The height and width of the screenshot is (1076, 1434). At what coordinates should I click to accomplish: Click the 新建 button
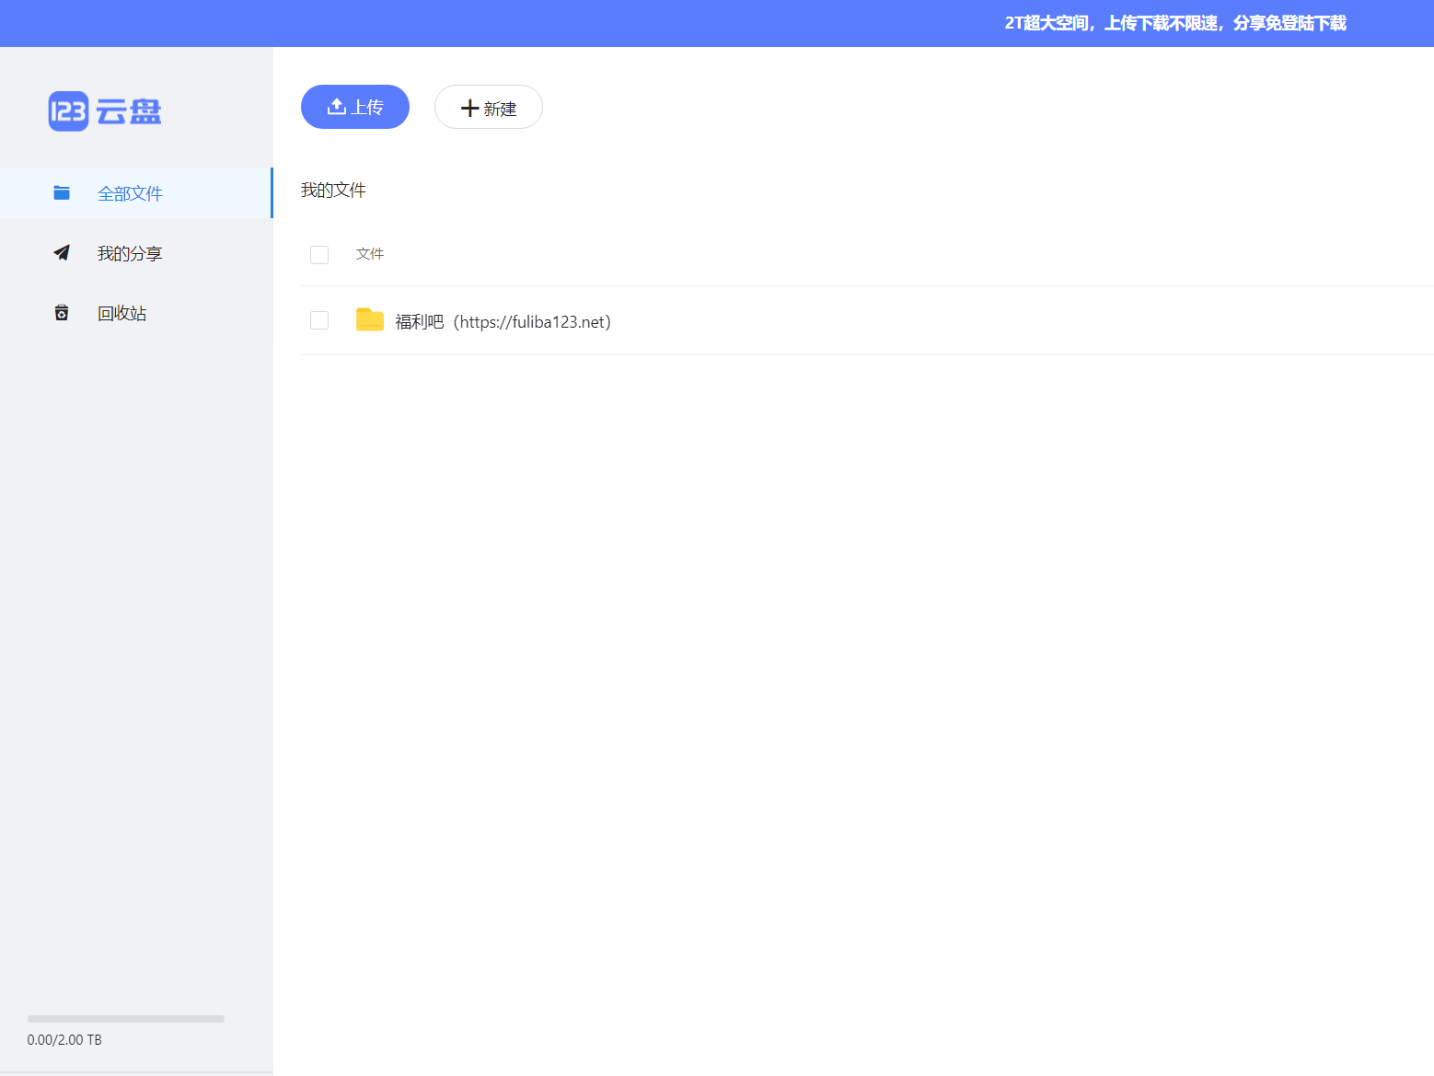(489, 107)
